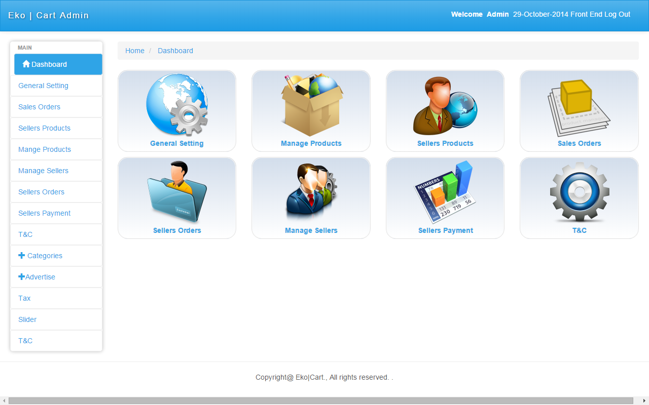
Task: Click the Home breadcrumb link
Action: (135, 51)
